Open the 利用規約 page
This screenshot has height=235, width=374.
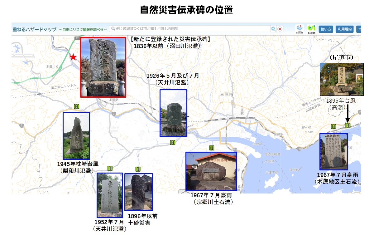344,29
